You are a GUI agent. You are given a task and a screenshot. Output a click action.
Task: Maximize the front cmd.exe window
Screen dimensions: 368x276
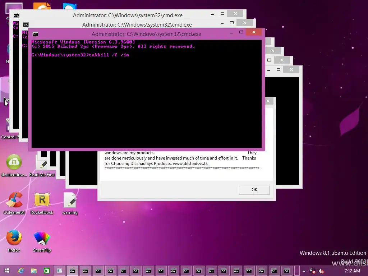pos(241,32)
